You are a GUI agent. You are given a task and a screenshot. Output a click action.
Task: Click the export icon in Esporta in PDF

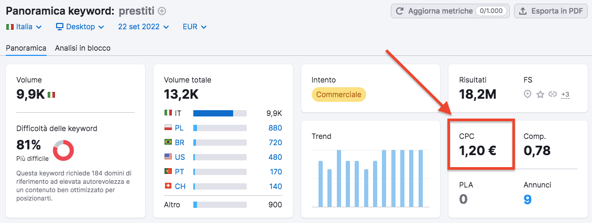(523, 11)
